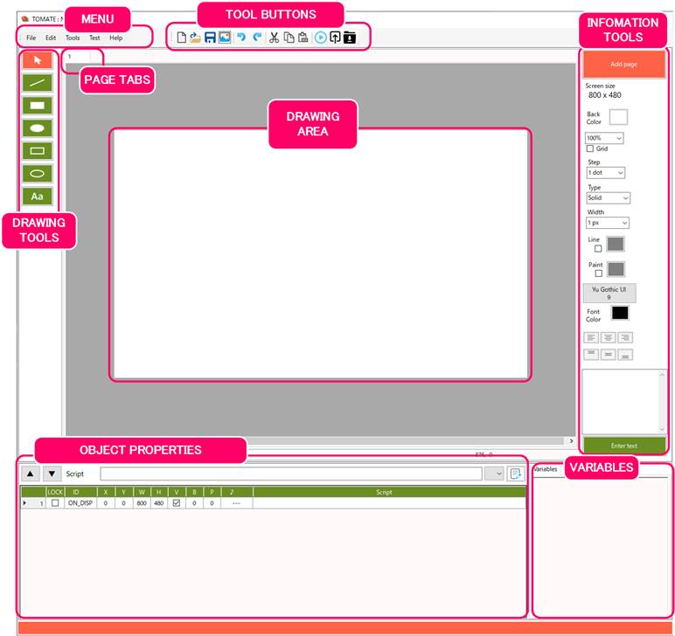Click the undo arrow in toolbar
This screenshot has width=675, height=636.
[x=241, y=38]
